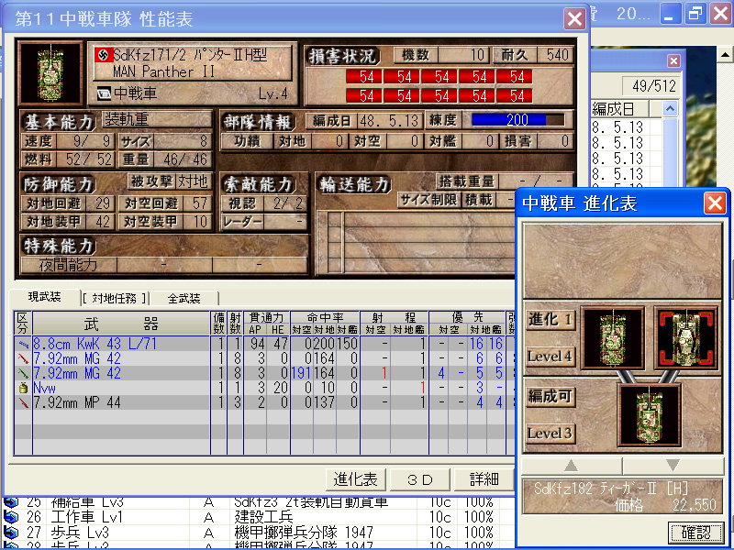
Task: Click the 8.8cm KwK 43 weapon type icon
Action: click(23, 344)
